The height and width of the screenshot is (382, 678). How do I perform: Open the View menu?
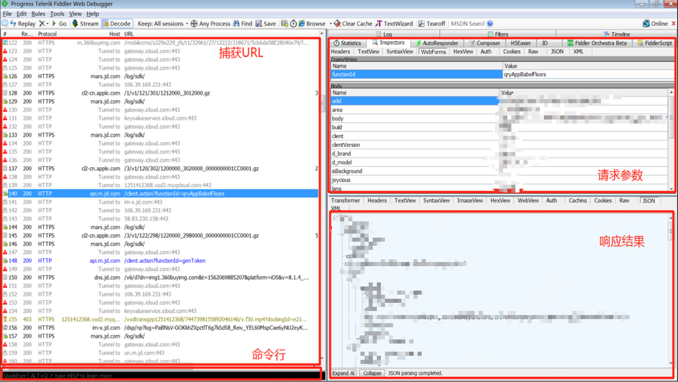(x=75, y=14)
